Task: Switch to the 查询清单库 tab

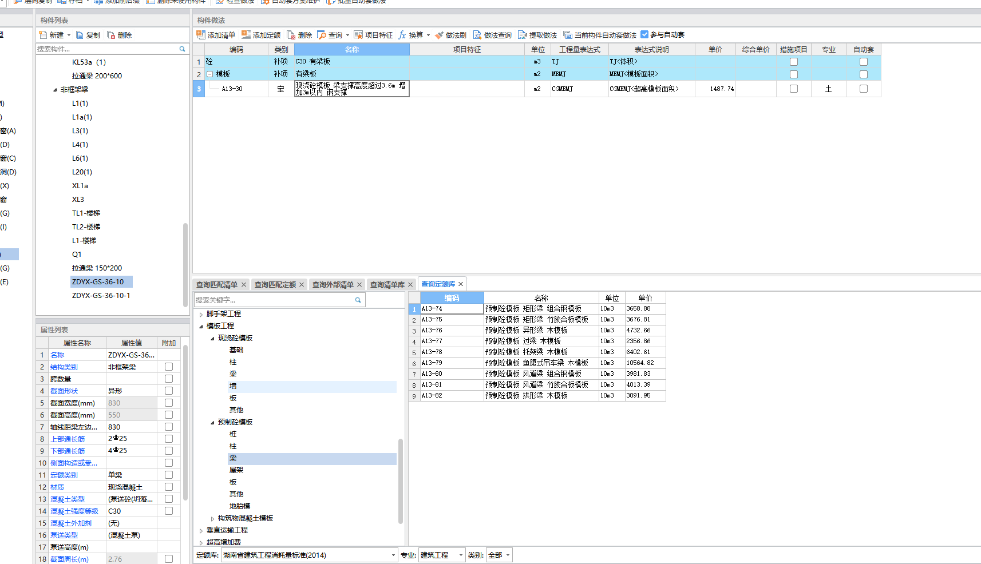Action: (387, 284)
